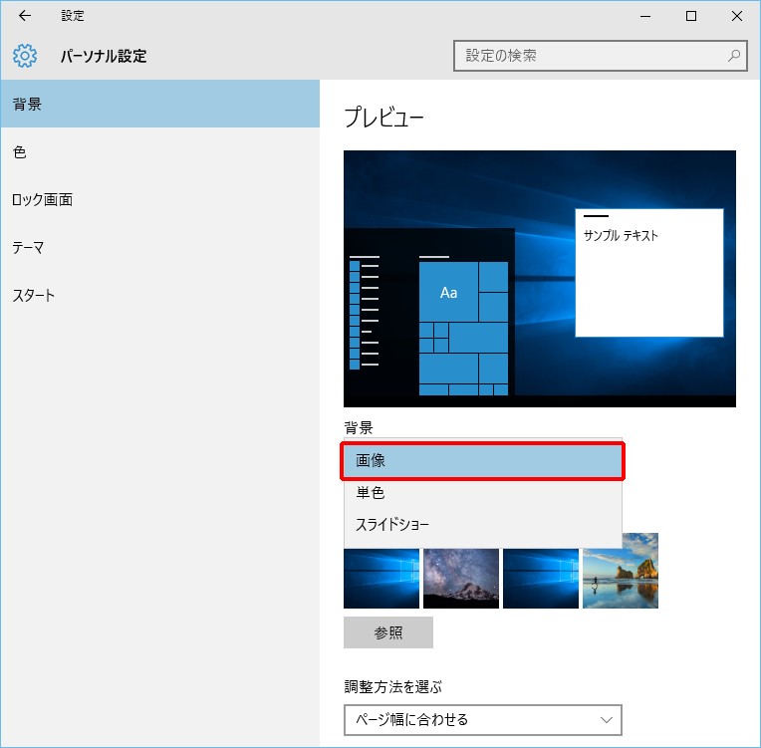This screenshot has height=748, width=761.
Task: Click the サンプル テキスト preview window
Action: pyautogui.click(x=648, y=273)
